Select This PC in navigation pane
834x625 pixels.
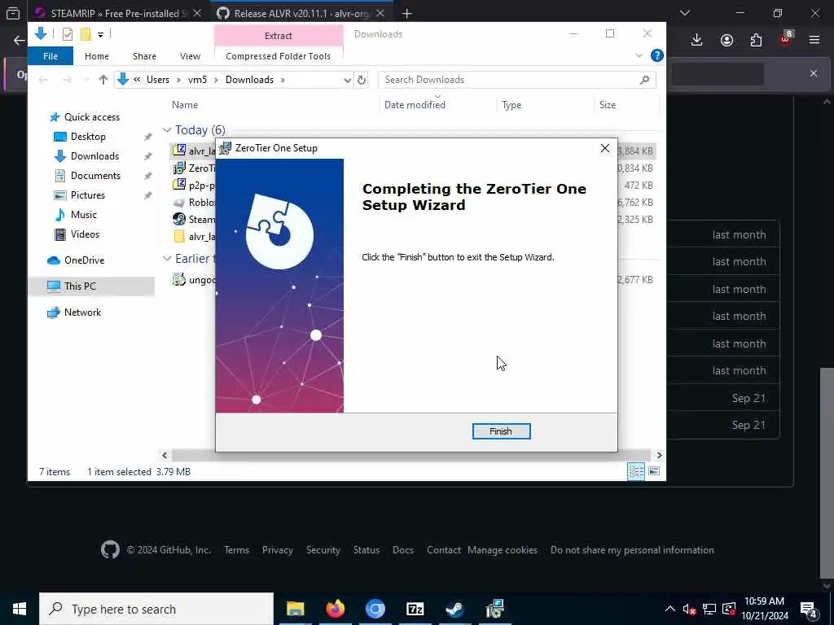click(80, 286)
